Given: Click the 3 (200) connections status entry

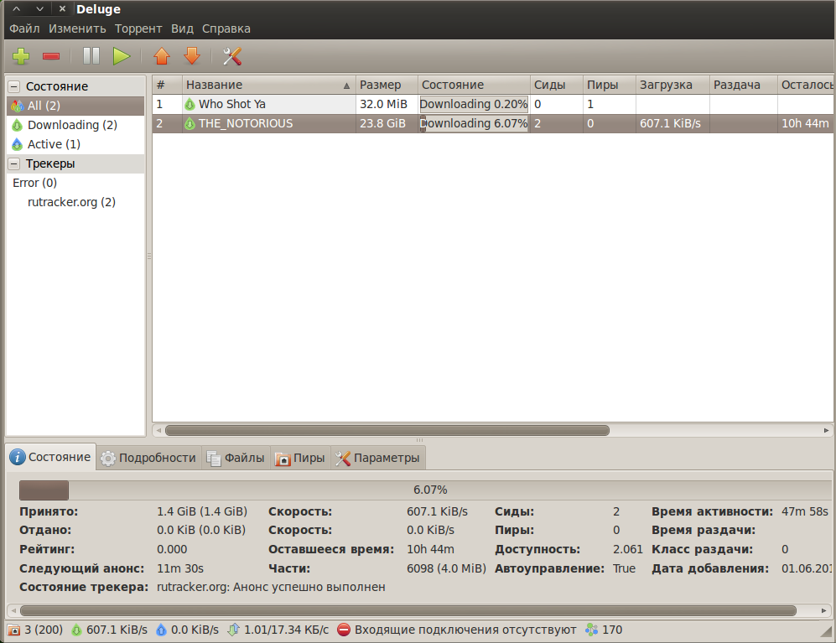Looking at the screenshot, I should click(x=35, y=630).
